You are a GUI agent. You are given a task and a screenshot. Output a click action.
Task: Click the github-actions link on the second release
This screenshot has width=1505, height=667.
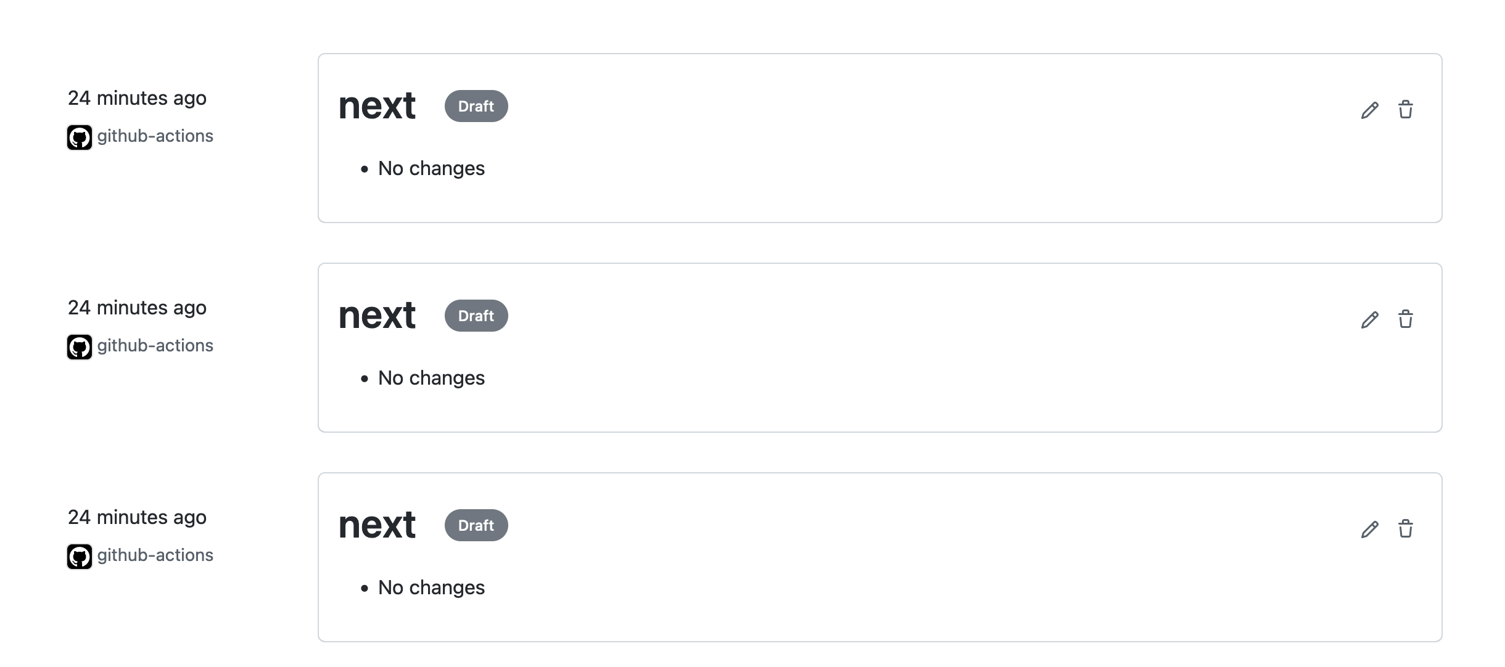pos(155,345)
